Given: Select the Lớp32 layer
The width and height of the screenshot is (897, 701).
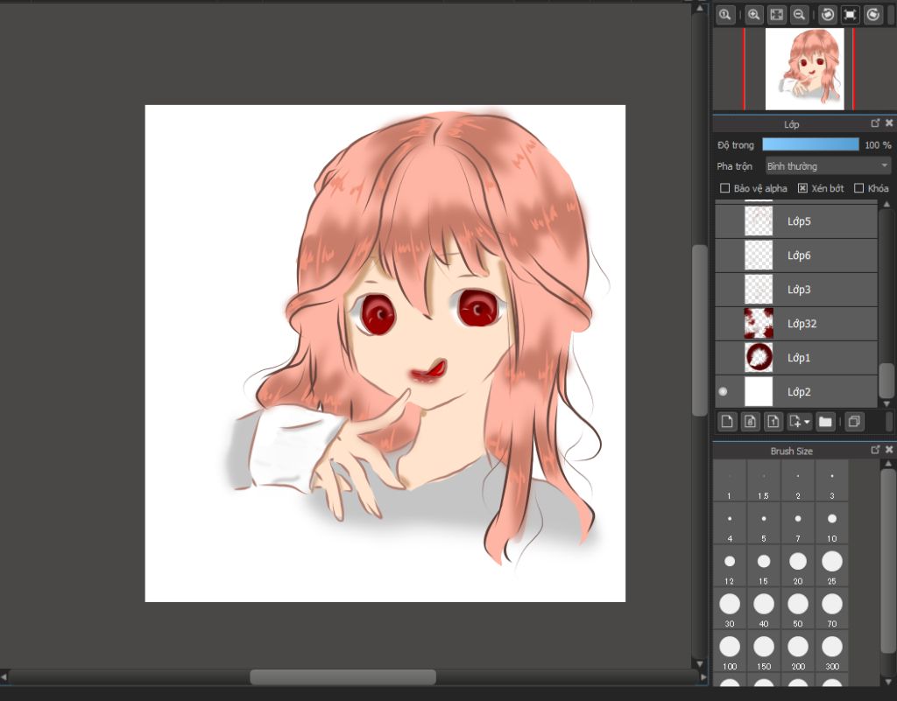Looking at the screenshot, I should click(x=795, y=323).
